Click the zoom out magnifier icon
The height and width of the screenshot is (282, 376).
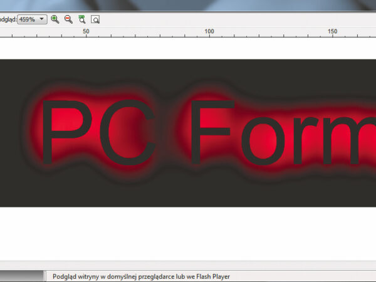pyautogui.click(x=68, y=19)
